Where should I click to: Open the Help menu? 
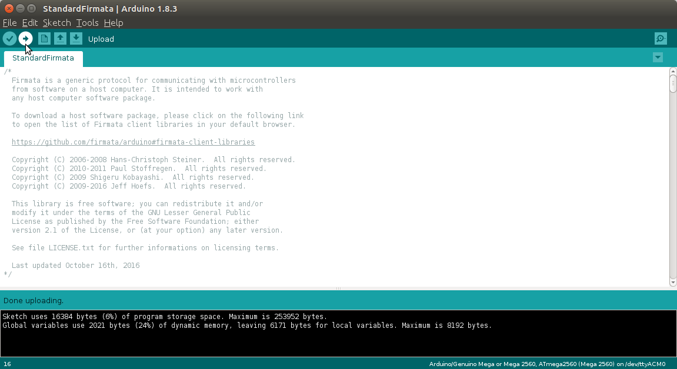[114, 23]
